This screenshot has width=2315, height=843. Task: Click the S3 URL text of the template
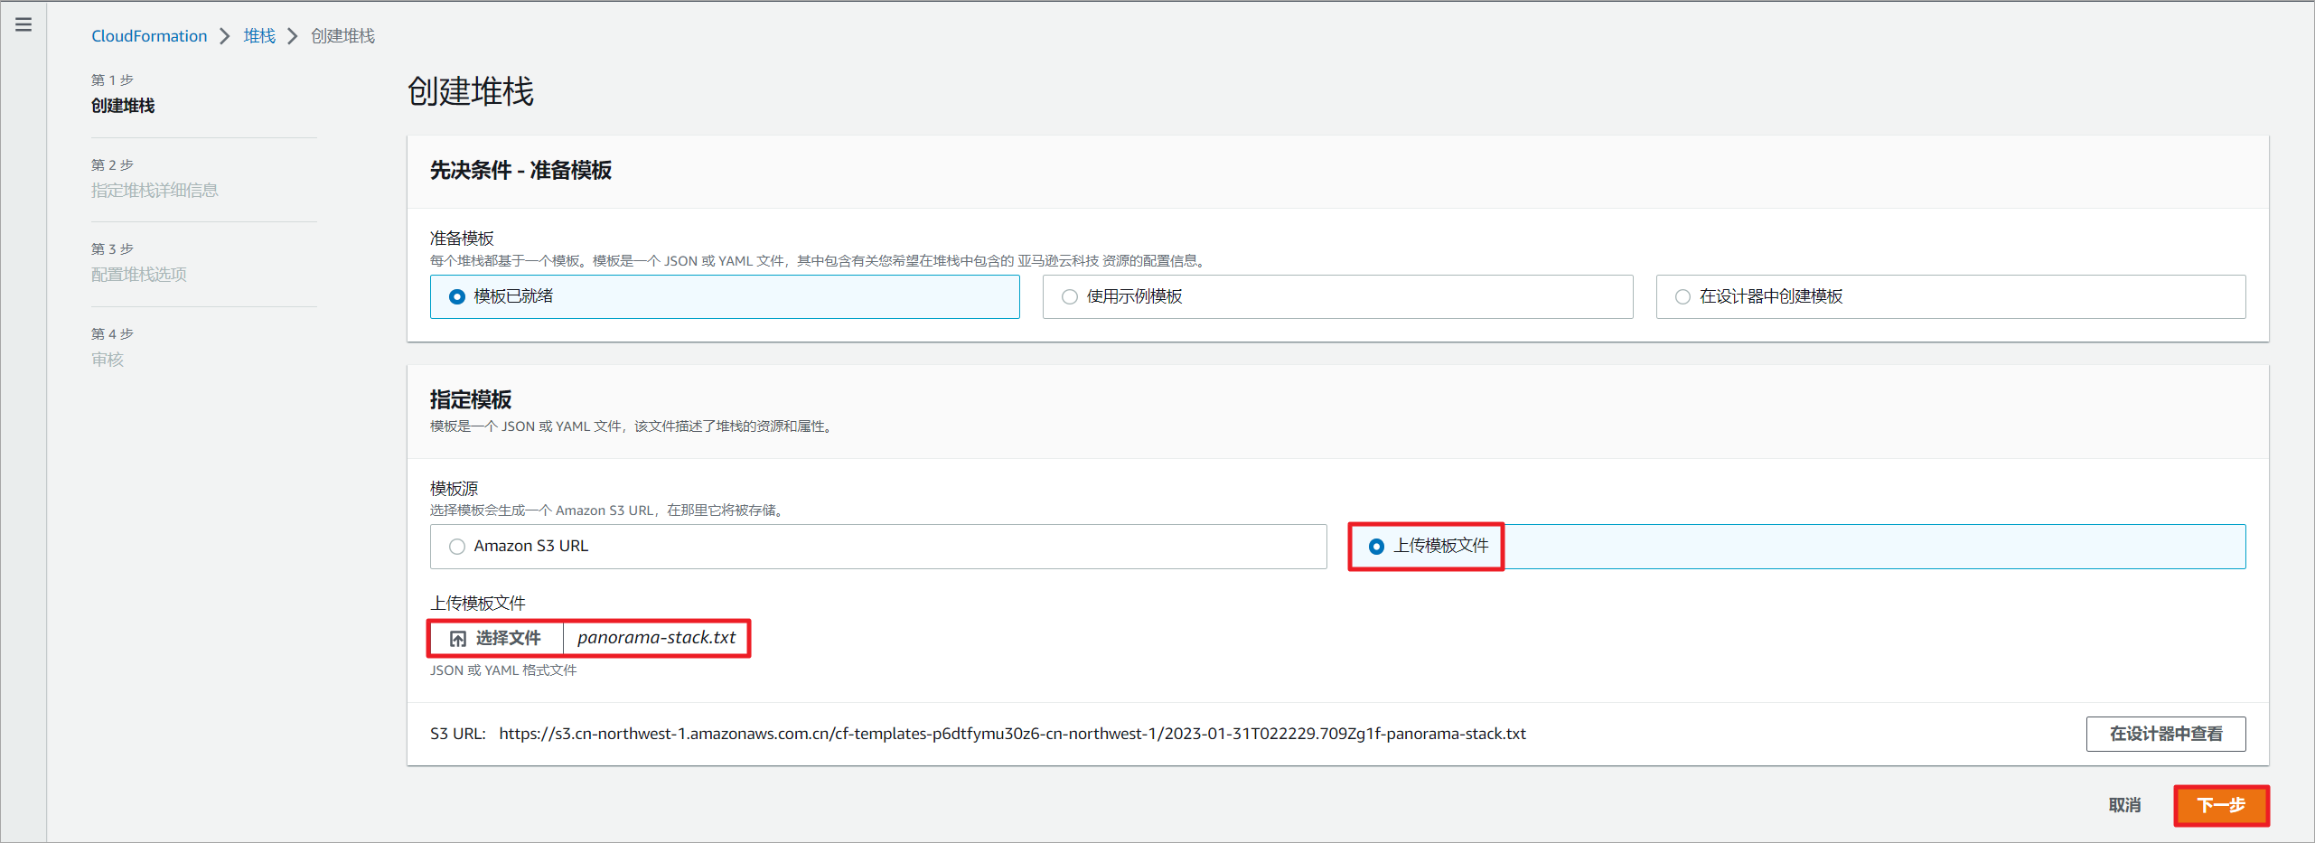pyautogui.click(x=1012, y=734)
